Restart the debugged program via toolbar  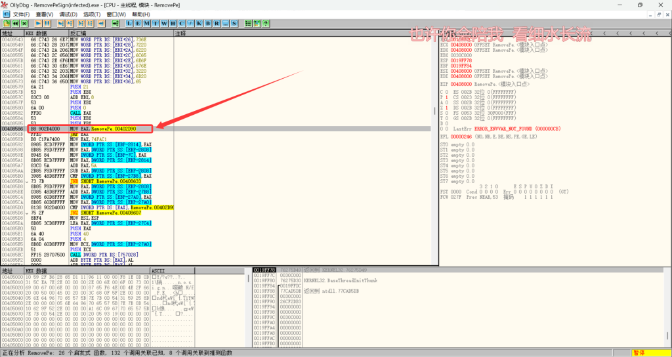tap(15, 24)
